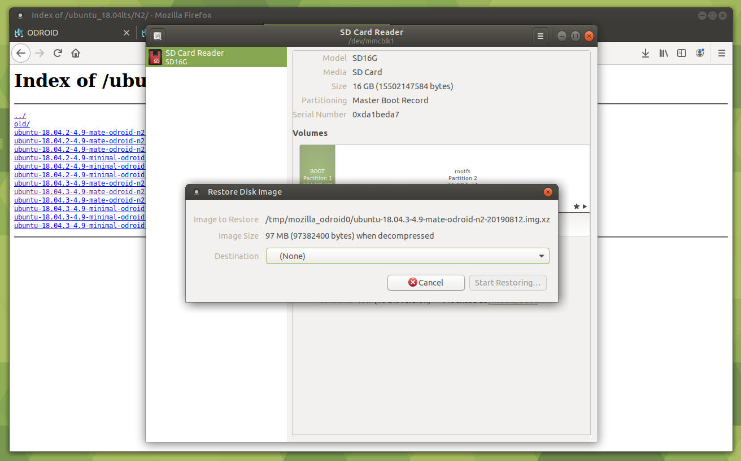The image size is (741, 461).
Task: Open the Destination dropdown in Restore Disk Image
Action: [407, 256]
